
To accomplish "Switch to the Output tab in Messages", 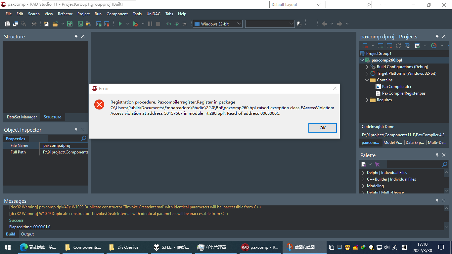I will pos(27,234).
